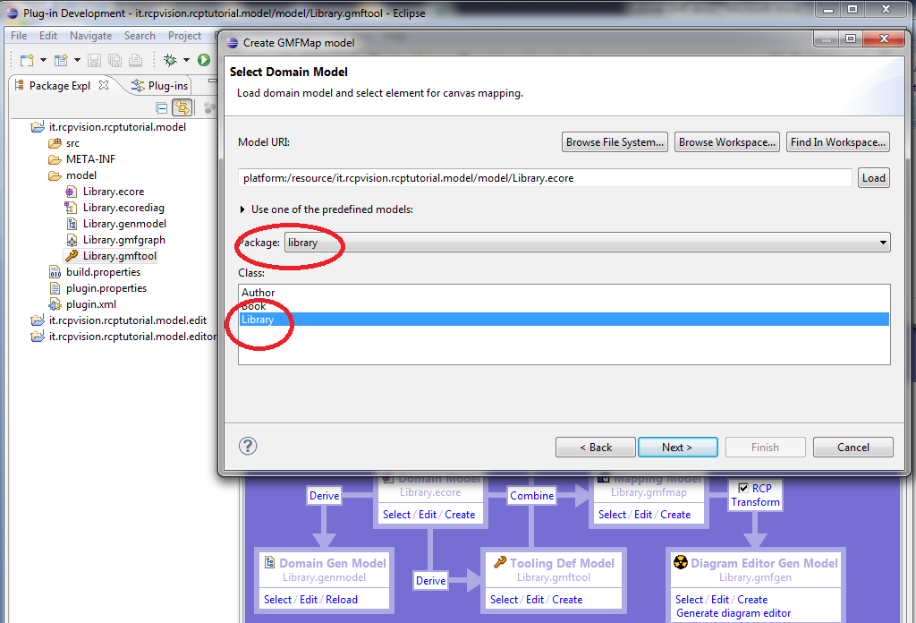Click the left Derive link in dashboard

324,496
